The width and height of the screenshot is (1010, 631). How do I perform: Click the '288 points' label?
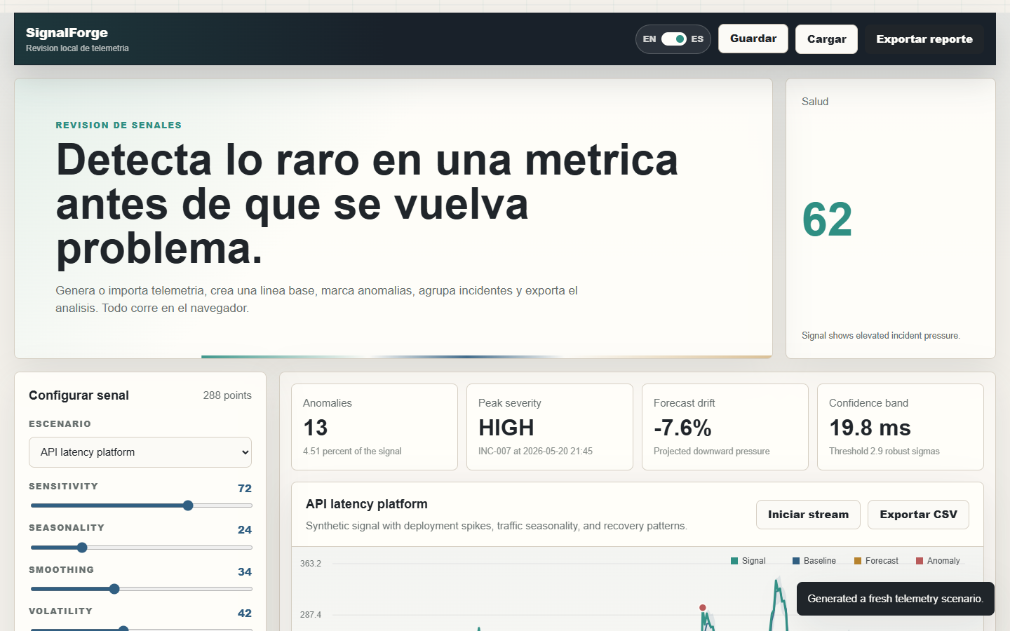tap(227, 395)
